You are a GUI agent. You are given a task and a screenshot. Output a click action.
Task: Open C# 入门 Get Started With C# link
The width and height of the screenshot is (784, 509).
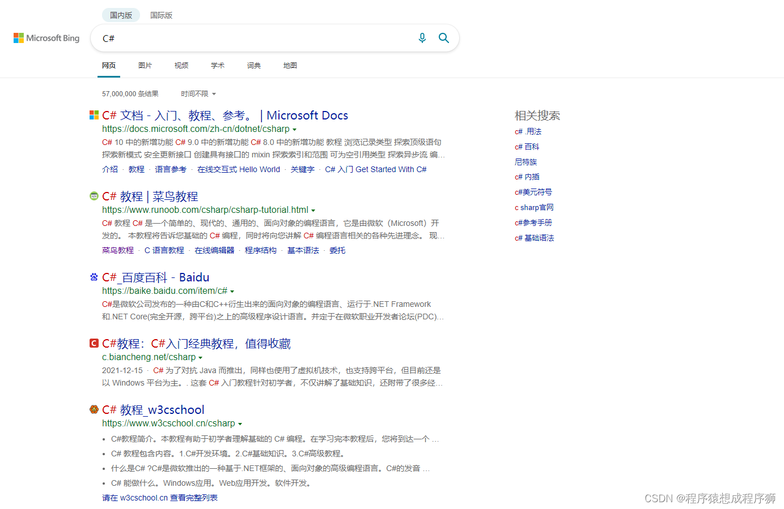[x=376, y=169]
